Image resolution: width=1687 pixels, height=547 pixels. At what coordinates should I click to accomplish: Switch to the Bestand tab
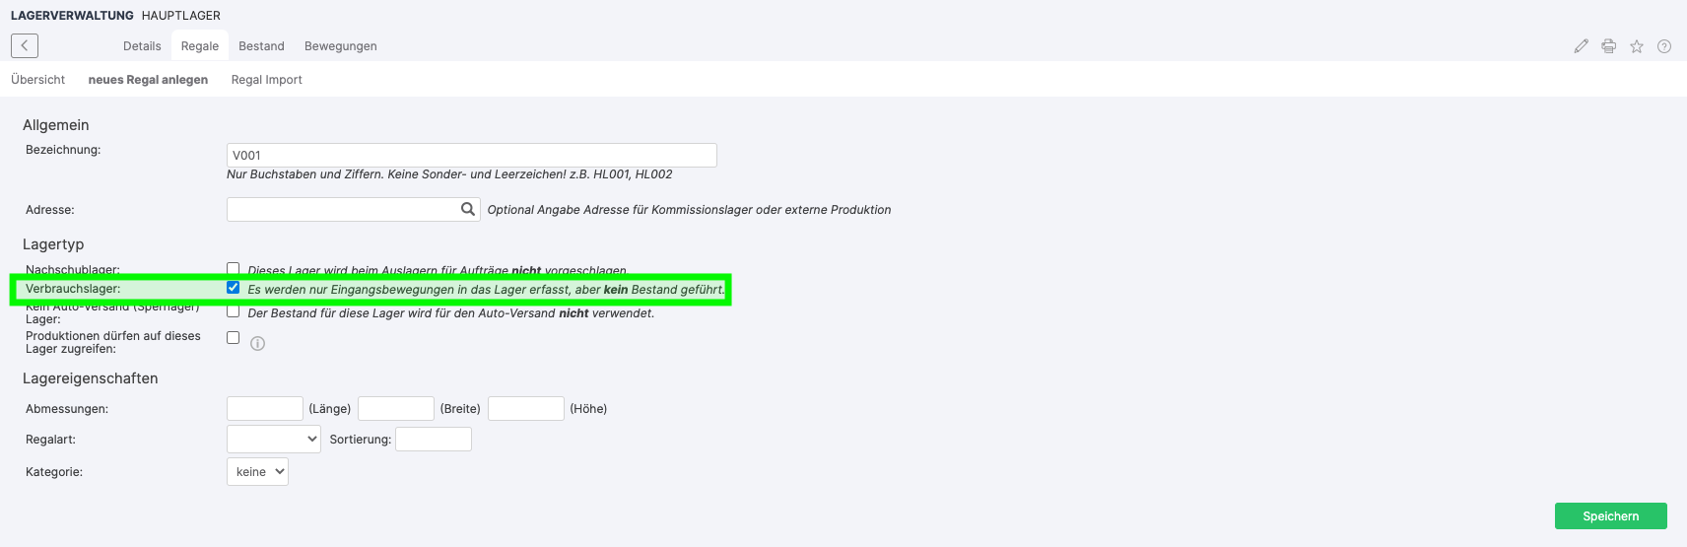tap(261, 46)
